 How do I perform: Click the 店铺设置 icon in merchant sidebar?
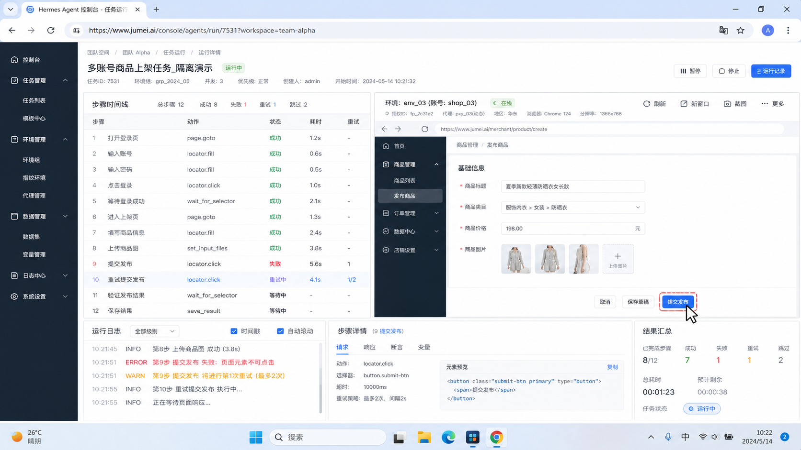[386, 250]
